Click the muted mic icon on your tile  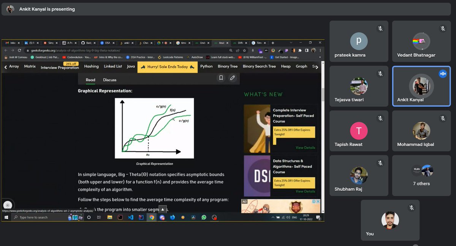coord(412,208)
